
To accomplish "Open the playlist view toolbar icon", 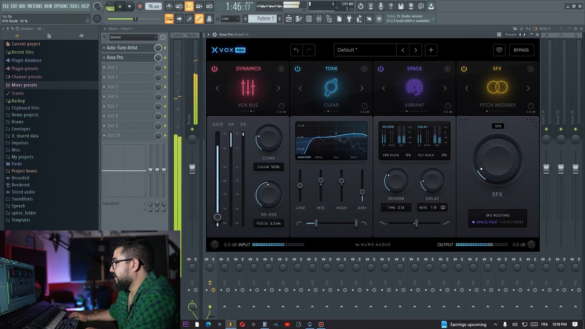I will [289, 19].
